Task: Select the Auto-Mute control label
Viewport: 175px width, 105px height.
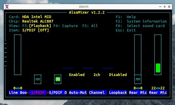Action: [78, 92]
